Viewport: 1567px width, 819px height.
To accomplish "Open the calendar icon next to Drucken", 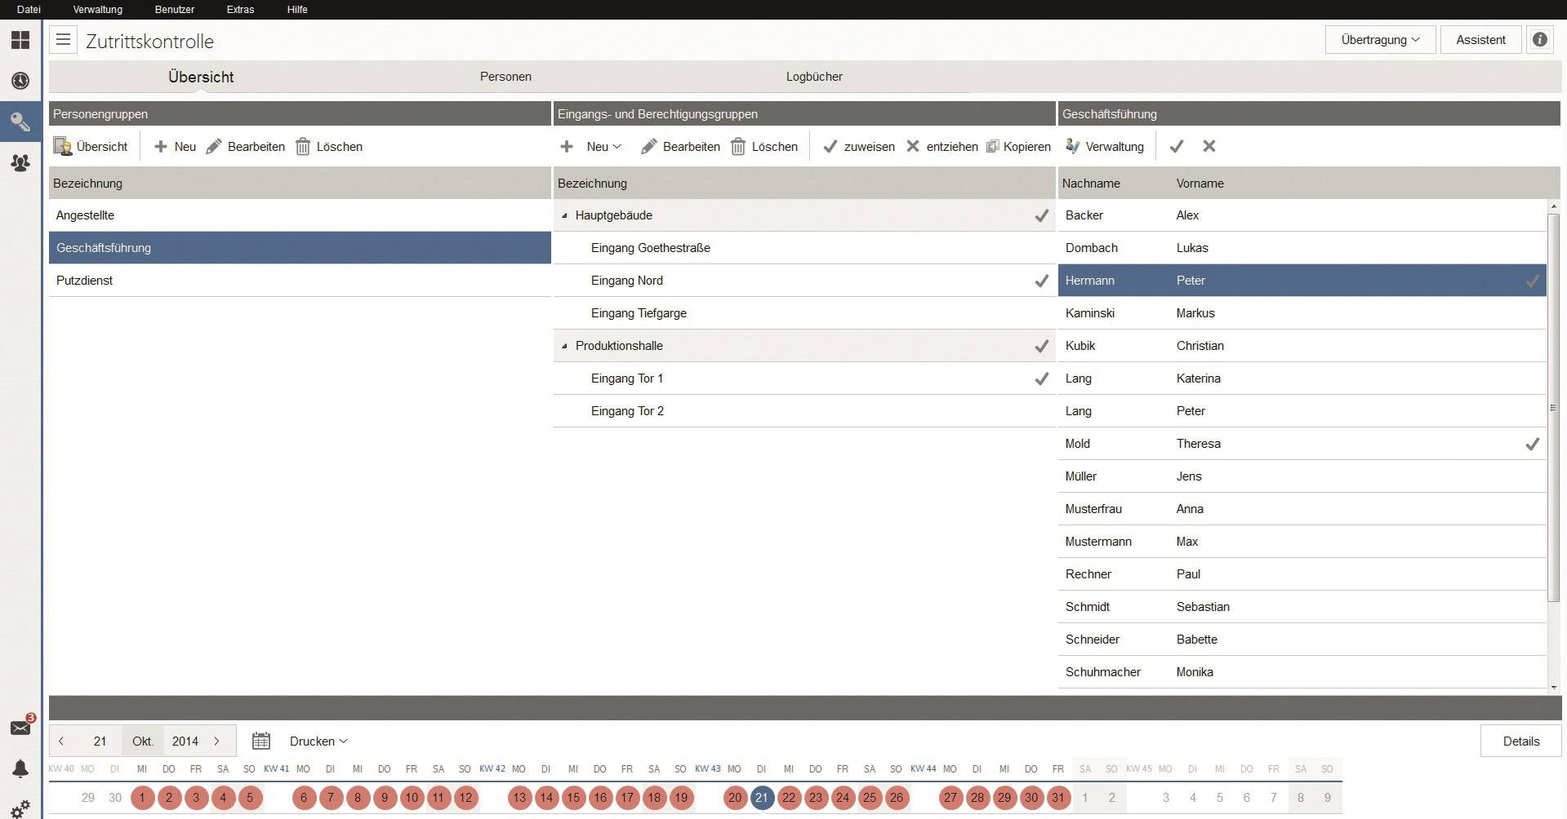I will point(261,741).
